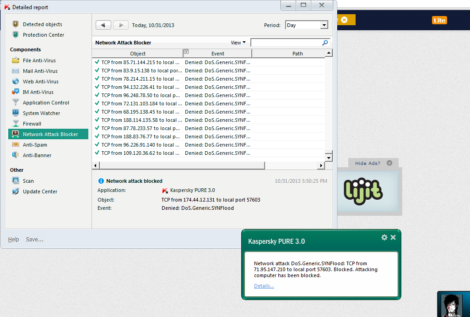The height and width of the screenshot is (317, 470).
Task: Sort by Object column header
Action: [138, 54]
